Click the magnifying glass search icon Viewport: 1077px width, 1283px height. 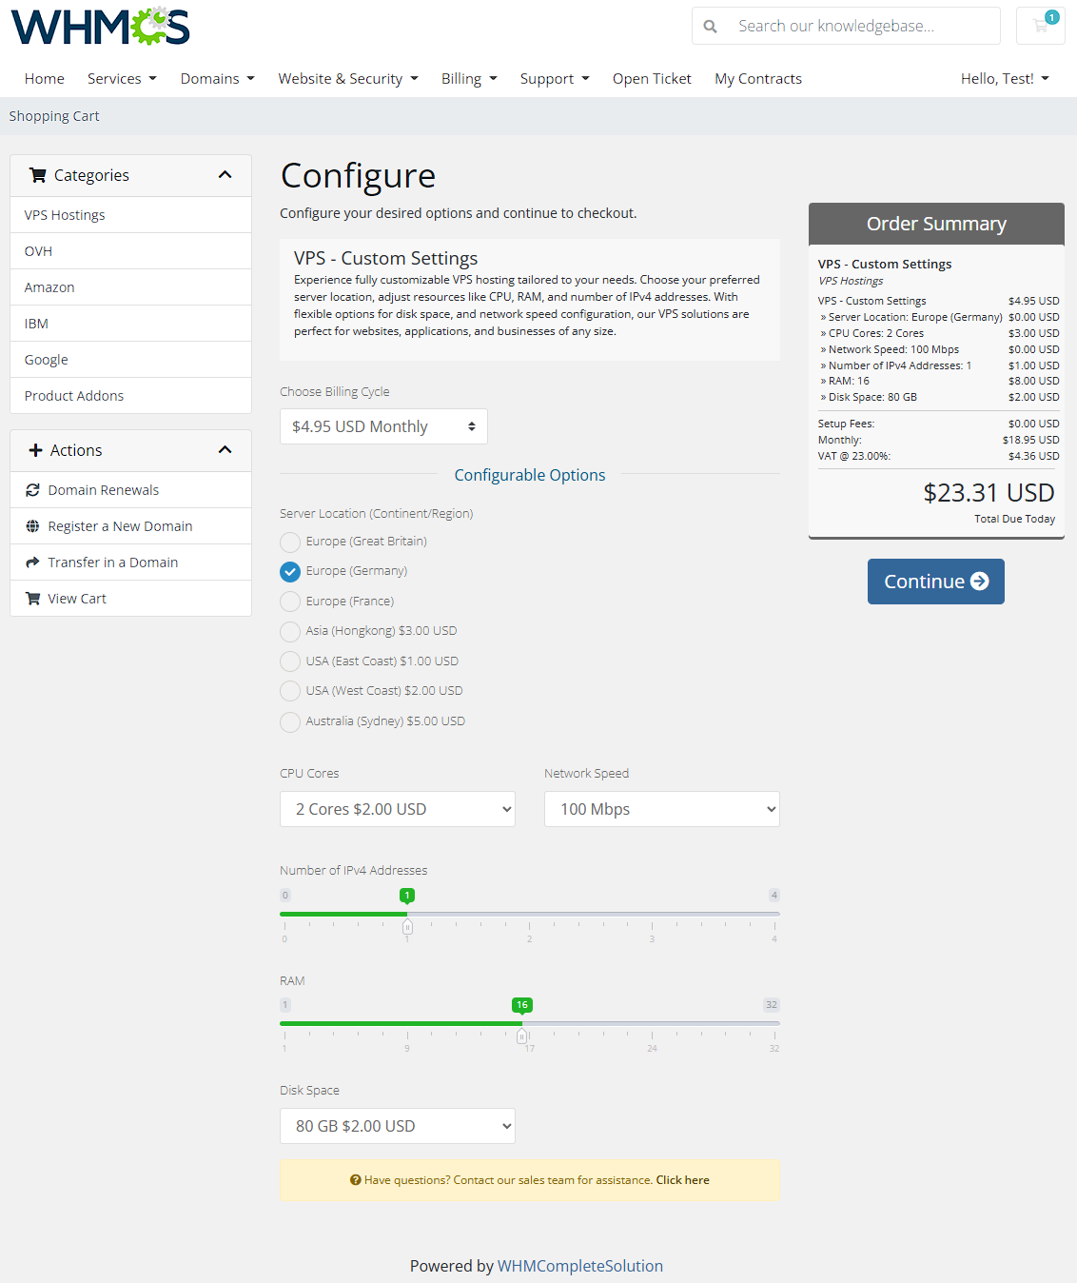point(710,26)
